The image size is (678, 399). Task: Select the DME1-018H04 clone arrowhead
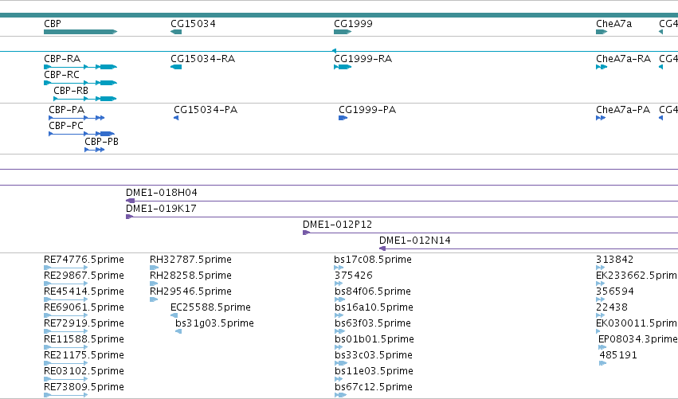click(x=130, y=201)
